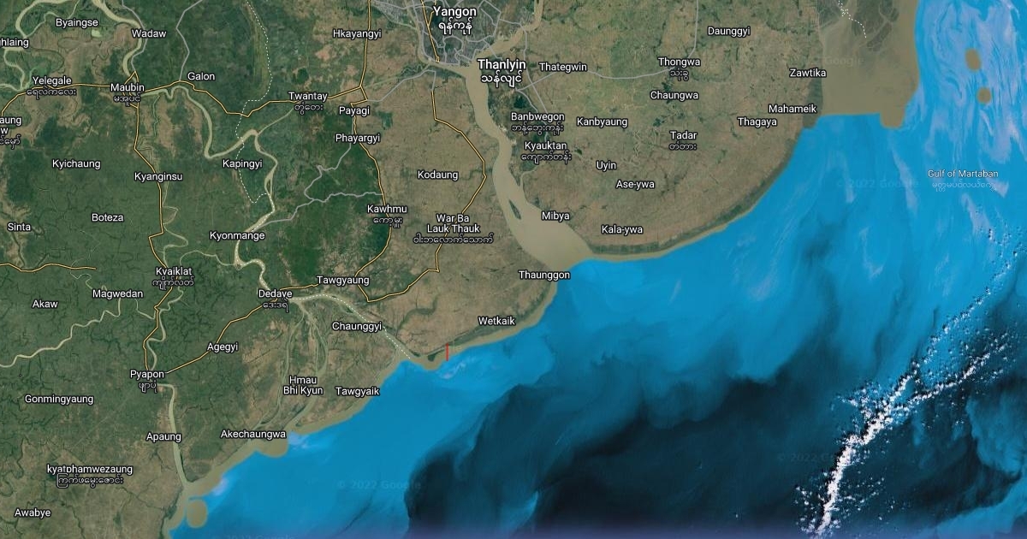Select the Mahameik place label

coord(793,109)
